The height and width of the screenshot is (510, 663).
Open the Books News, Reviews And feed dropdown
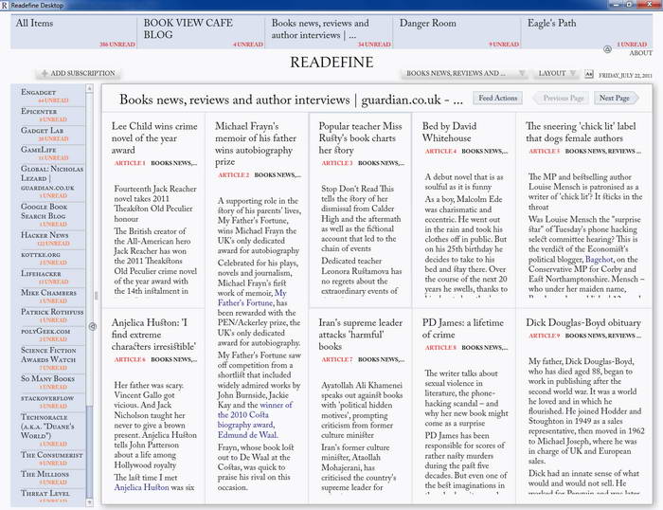tap(464, 73)
